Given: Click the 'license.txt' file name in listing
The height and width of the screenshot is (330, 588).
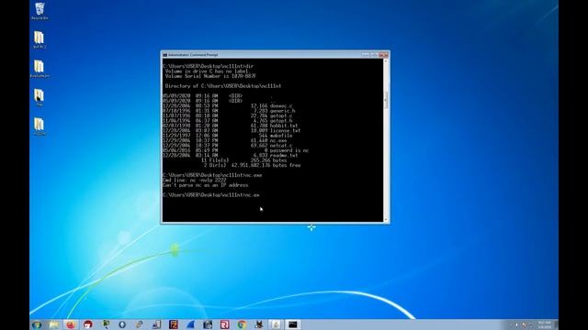Looking at the screenshot, I should click(x=285, y=130).
